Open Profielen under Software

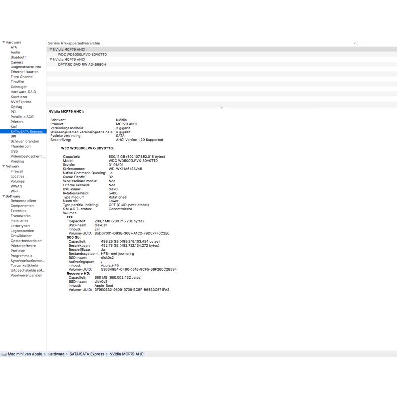pos(18,251)
